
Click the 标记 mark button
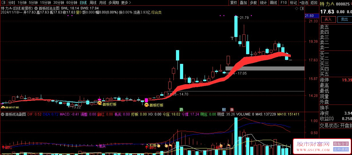(x=293, y=3)
